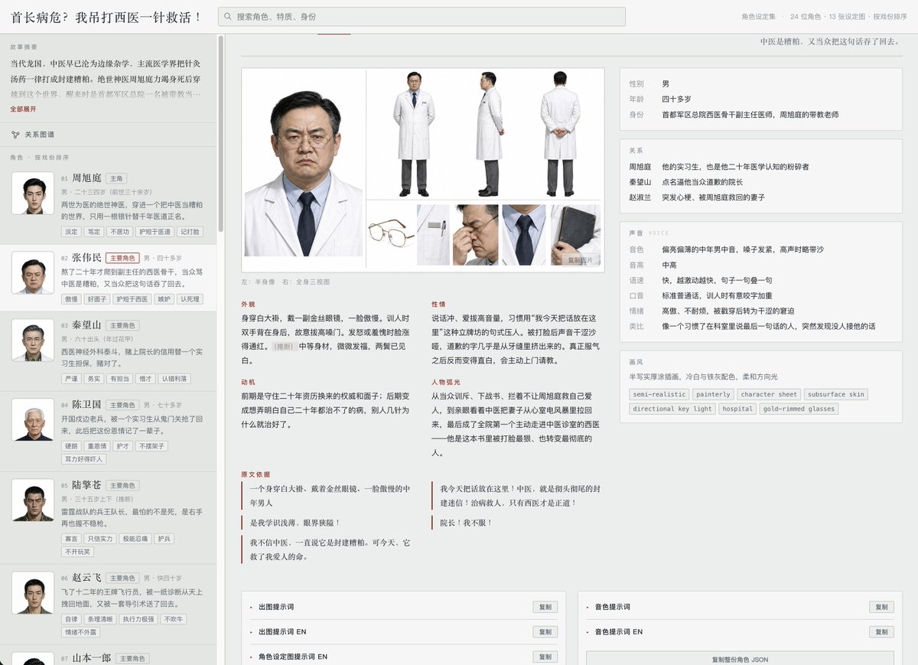Viewport: 918px width, 665px height.
Task: Click the 认错利落 tag under 秦望山
Action: (174, 379)
